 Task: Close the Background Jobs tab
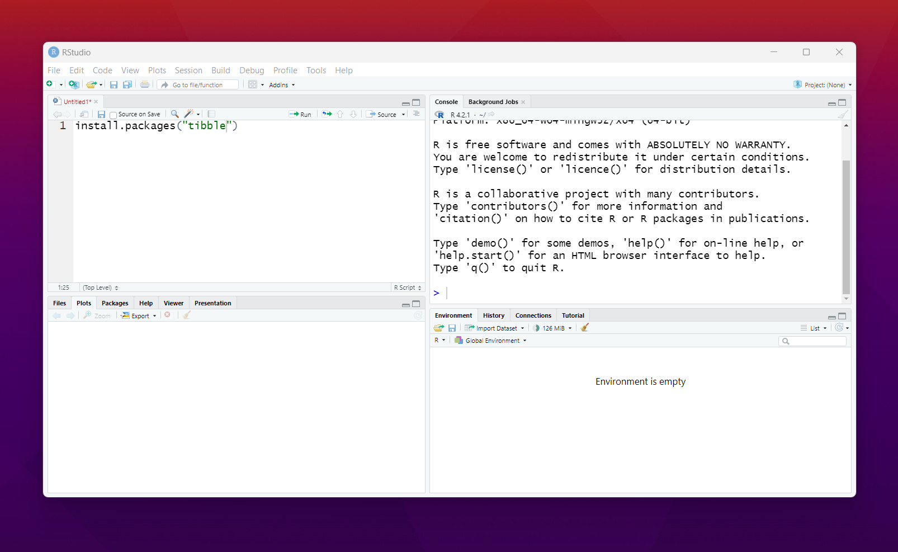pyautogui.click(x=523, y=102)
